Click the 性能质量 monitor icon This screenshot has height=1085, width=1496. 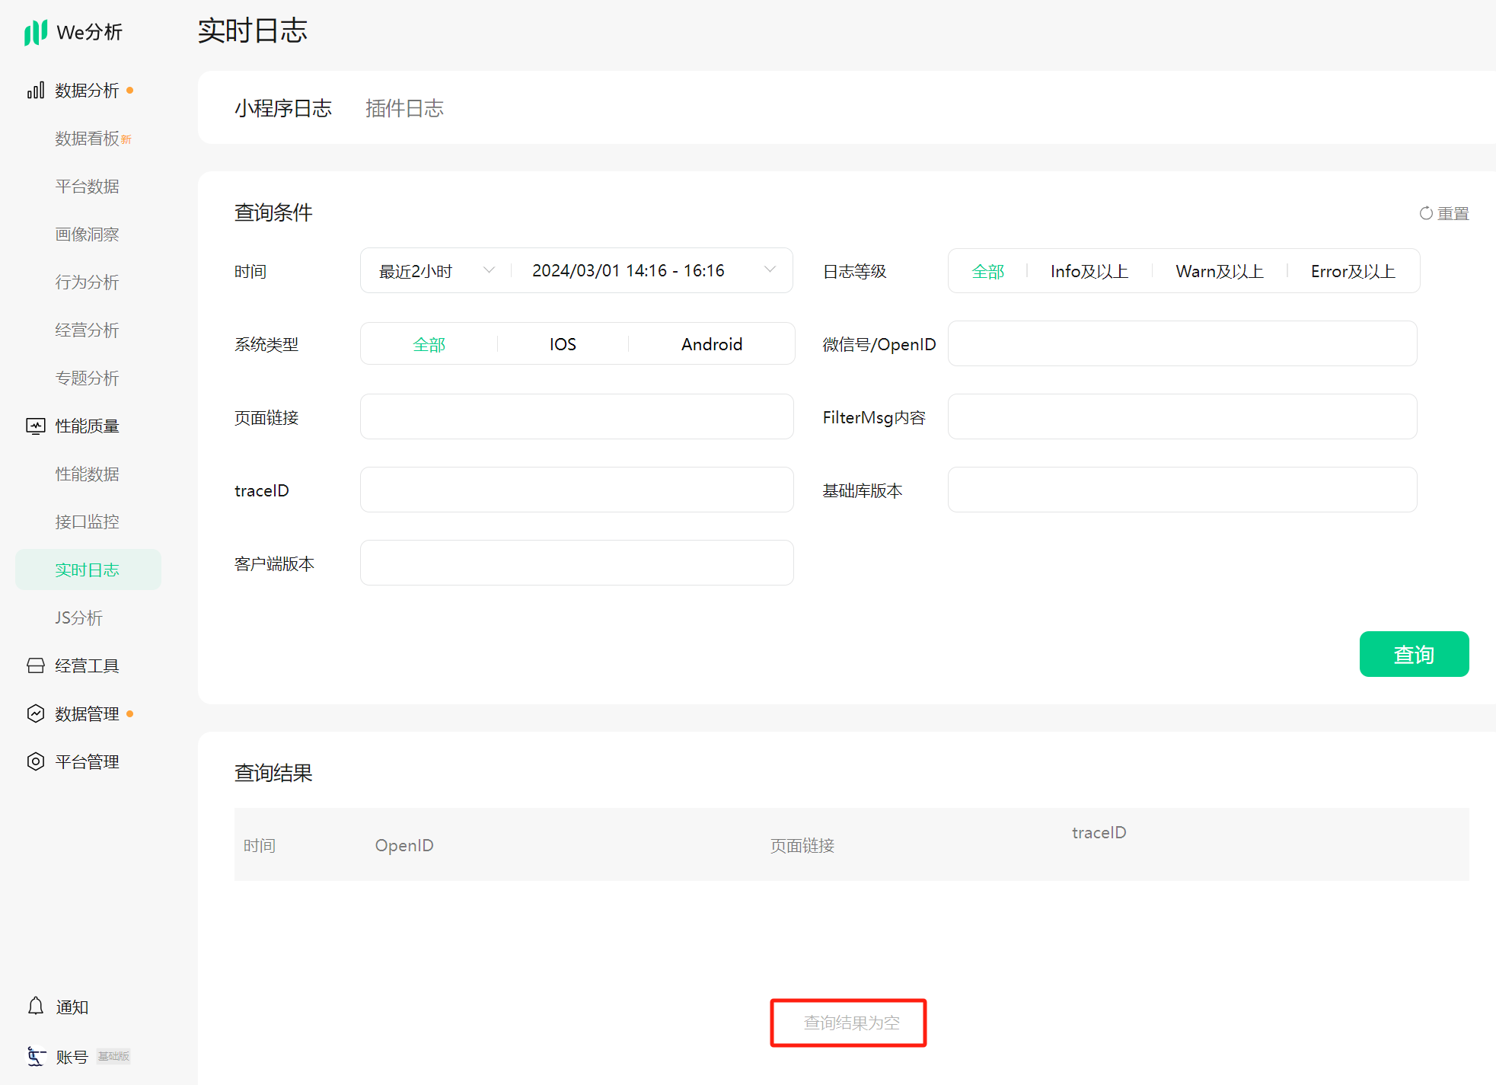tap(36, 426)
